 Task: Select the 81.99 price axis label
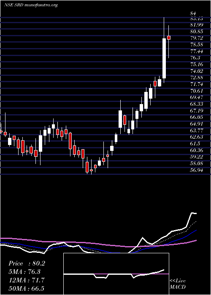pyautogui.click(x=197, y=25)
